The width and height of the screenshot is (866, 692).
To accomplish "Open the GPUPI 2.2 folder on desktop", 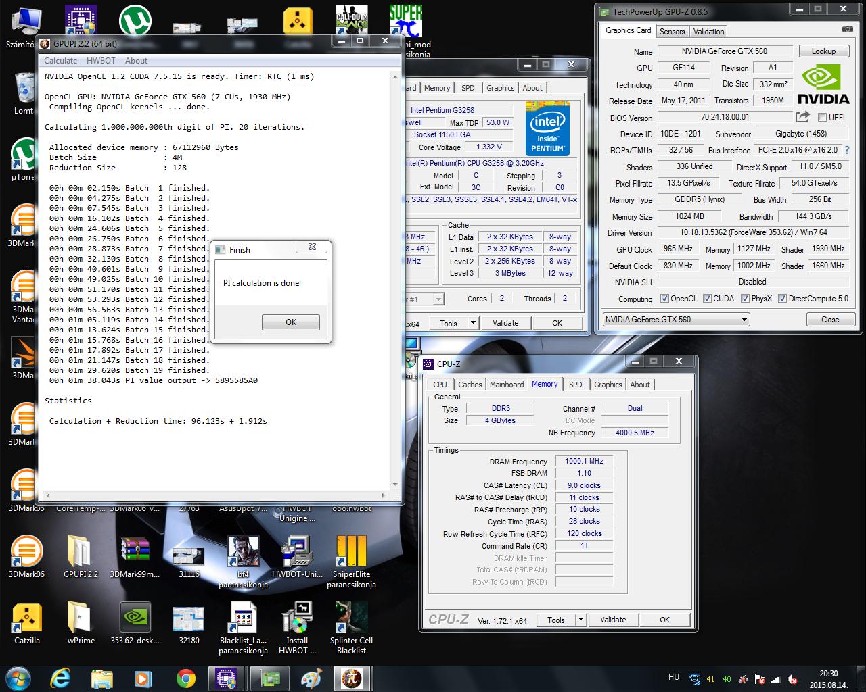I will point(81,558).
